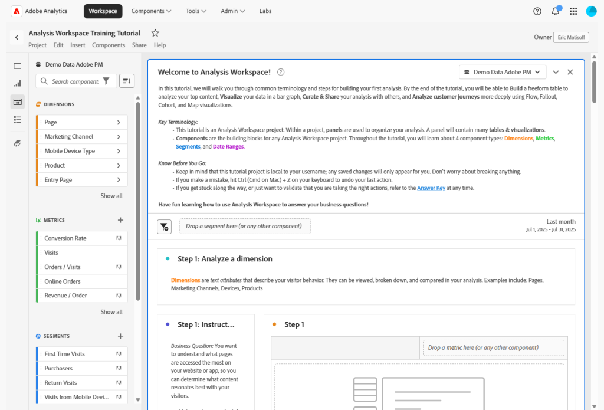Click the Search components input field
The height and width of the screenshot is (410, 604).
[74, 81]
